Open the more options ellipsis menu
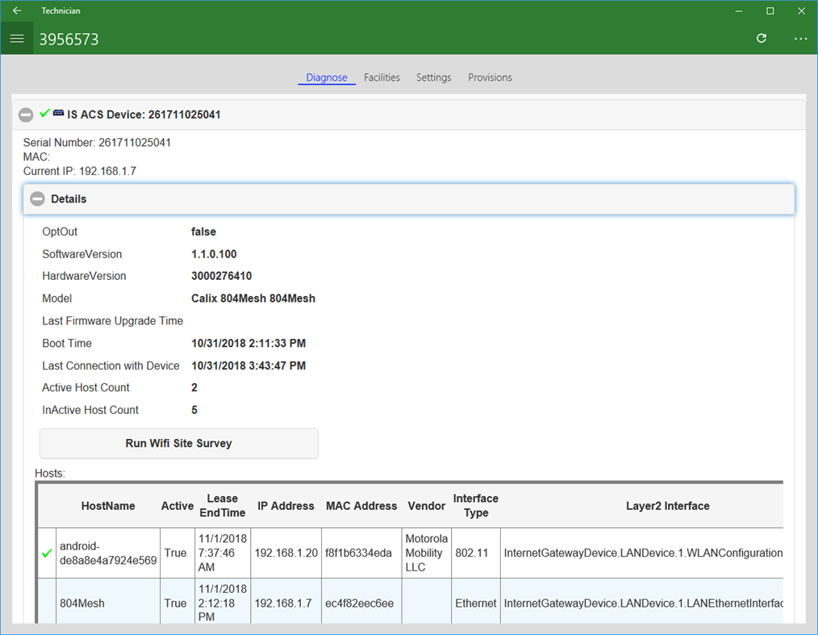Image resolution: width=818 pixels, height=635 pixels. coord(800,39)
